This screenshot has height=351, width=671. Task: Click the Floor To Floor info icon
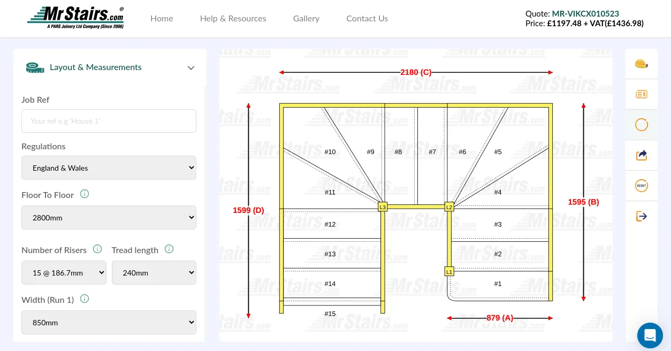(85, 194)
